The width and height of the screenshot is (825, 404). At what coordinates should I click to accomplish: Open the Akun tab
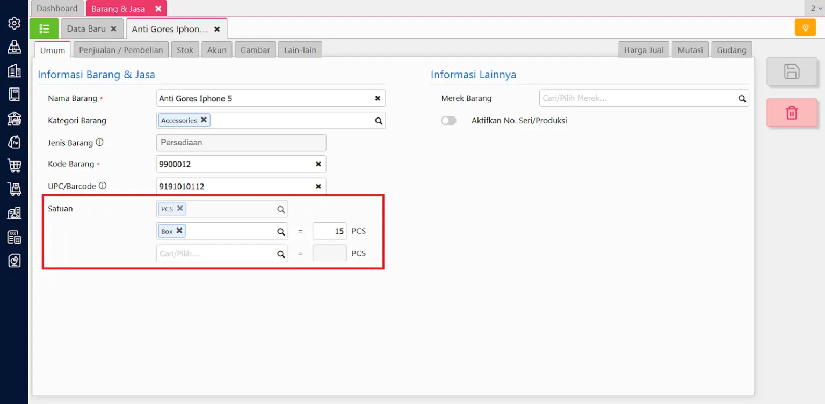pyautogui.click(x=217, y=49)
